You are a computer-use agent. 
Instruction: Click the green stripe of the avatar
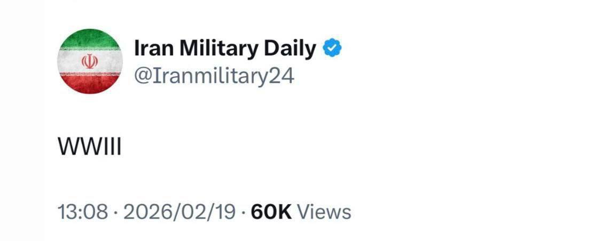[90, 39]
